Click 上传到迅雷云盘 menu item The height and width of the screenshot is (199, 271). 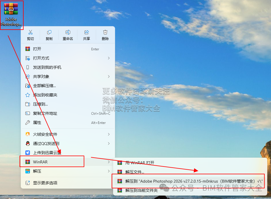click(x=68, y=153)
